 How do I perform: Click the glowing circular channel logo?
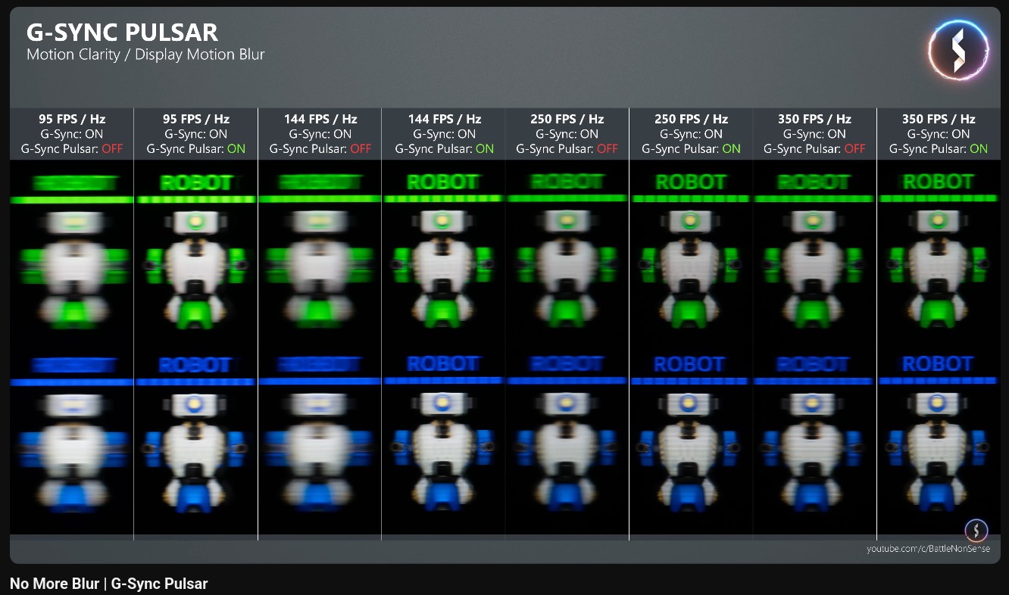(x=957, y=50)
